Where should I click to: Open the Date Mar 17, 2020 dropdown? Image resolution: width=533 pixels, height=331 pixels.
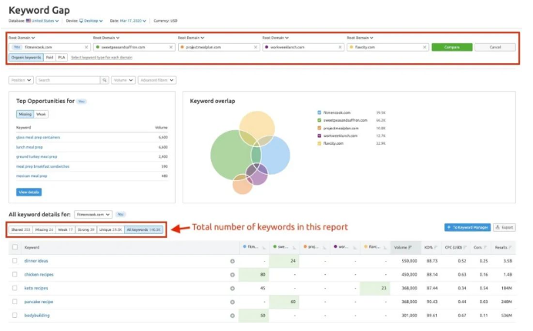pyautogui.click(x=133, y=21)
